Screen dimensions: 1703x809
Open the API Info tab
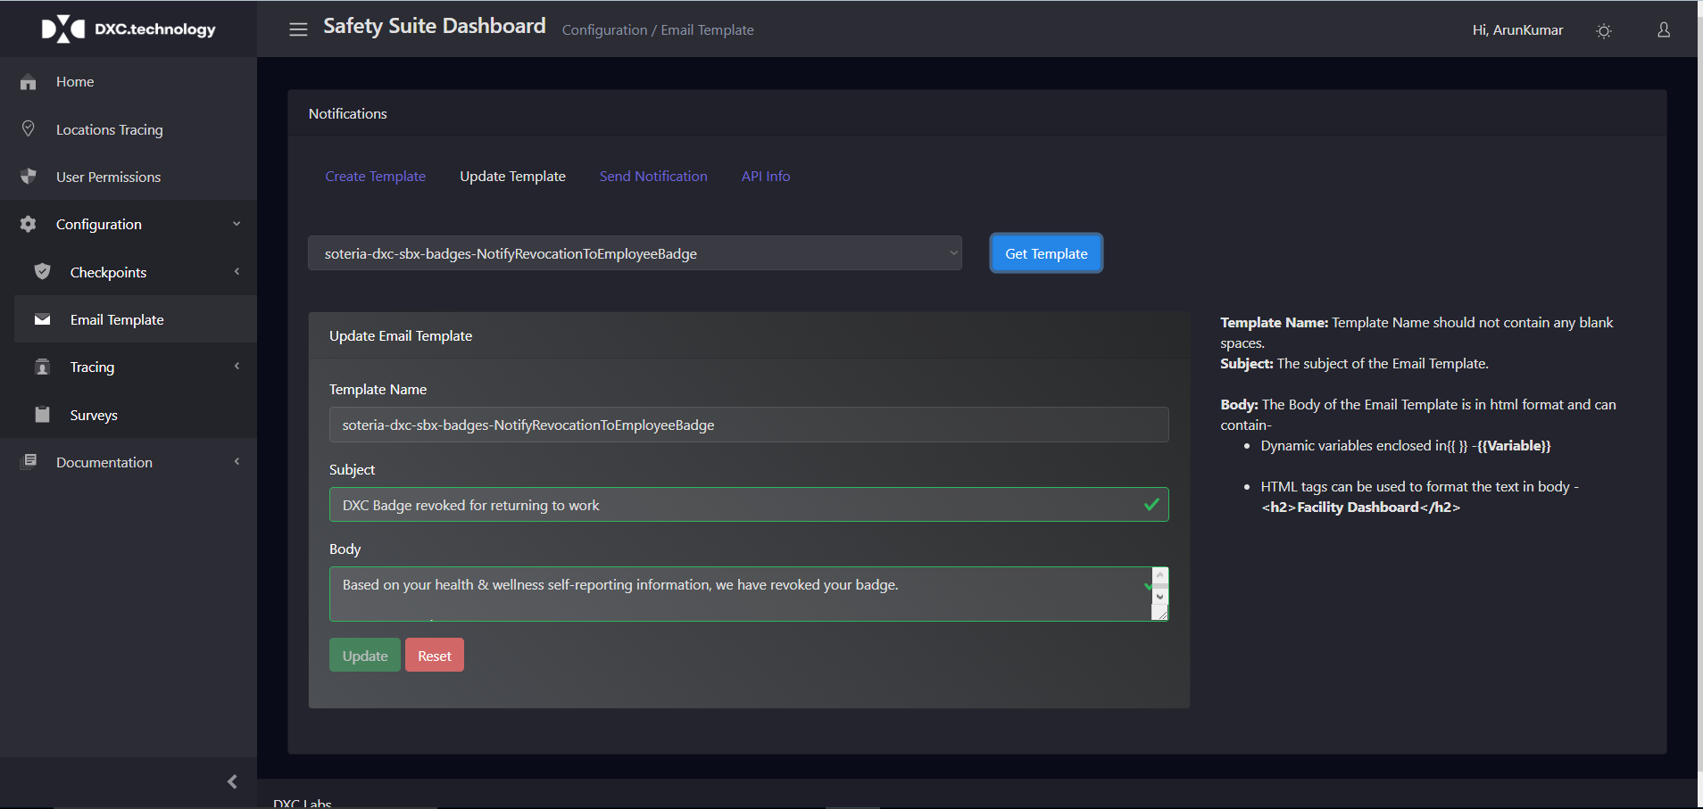[766, 177]
